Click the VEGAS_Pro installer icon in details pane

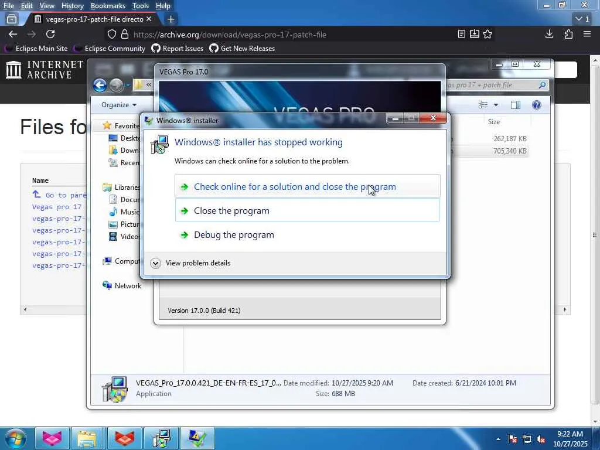click(114, 389)
